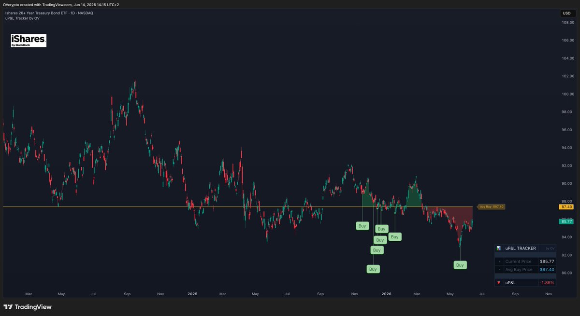Click the red down-triangle icon in uP&L row
This screenshot has width=580, height=316.
pyautogui.click(x=498, y=282)
